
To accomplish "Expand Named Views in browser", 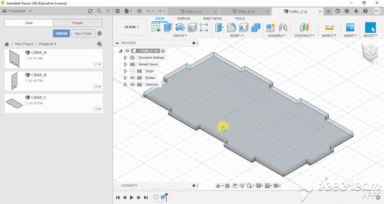I will click(x=125, y=64).
